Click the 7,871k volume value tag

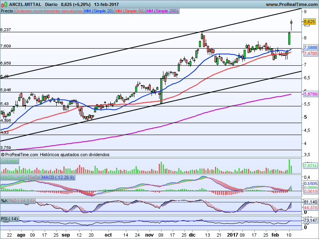[310, 166]
